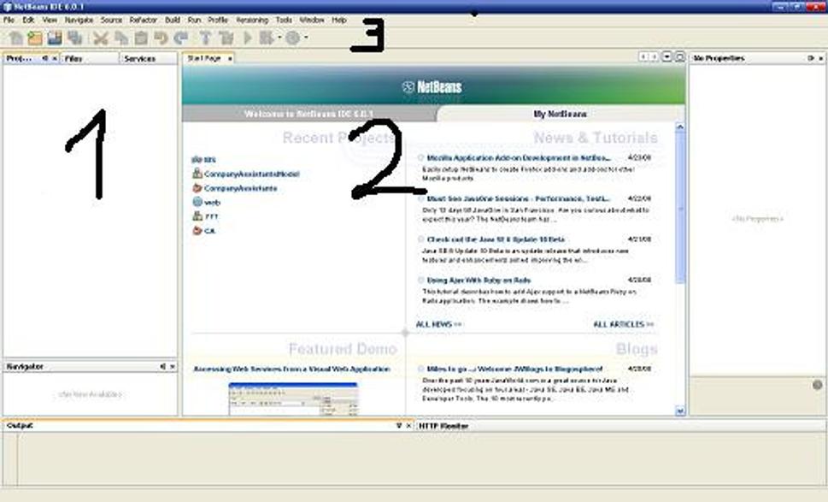
Task: Open recent project CompanyAssistantsModel
Action: tap(251, 174)
